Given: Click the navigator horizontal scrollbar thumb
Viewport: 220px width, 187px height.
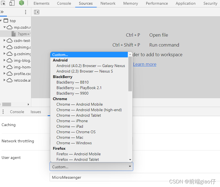Looking at the screenshot, I should (7, 104).
